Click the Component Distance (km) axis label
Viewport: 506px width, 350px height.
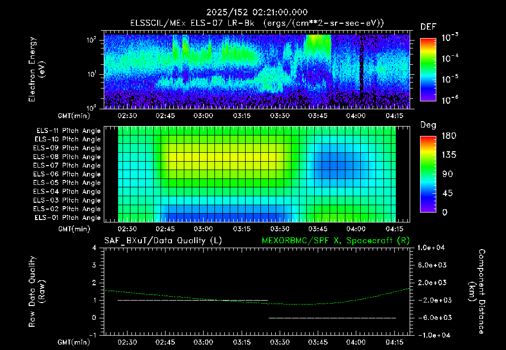pyautogui.click(x=477, y=292)
